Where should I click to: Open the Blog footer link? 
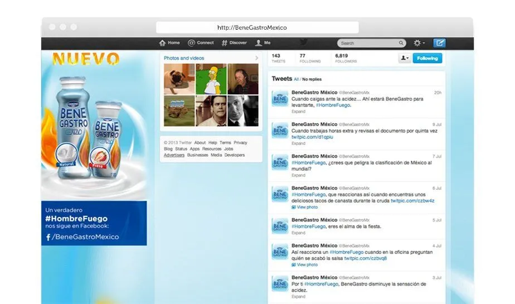click(x=168, y=149)
